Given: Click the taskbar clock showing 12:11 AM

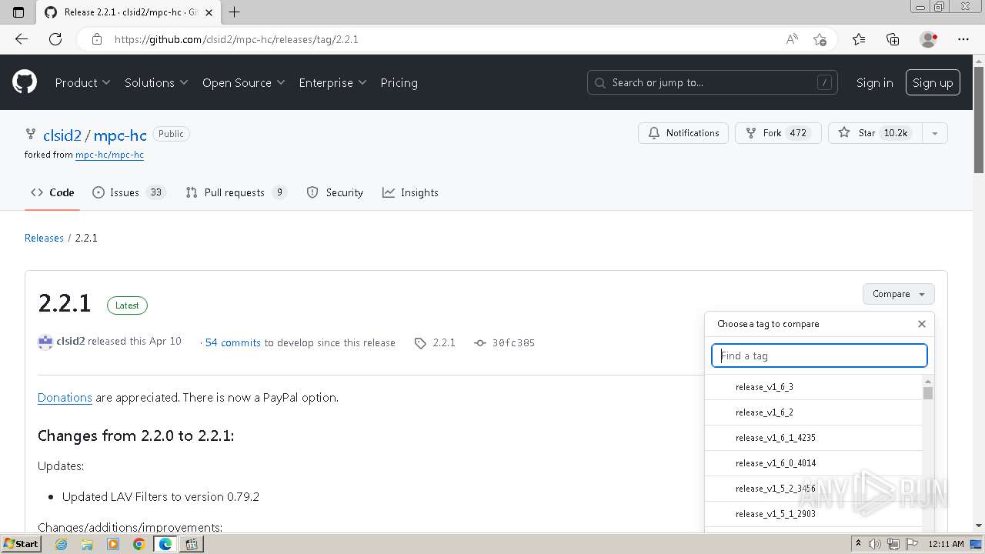Looking at the screenshot, I should (946, 544).
